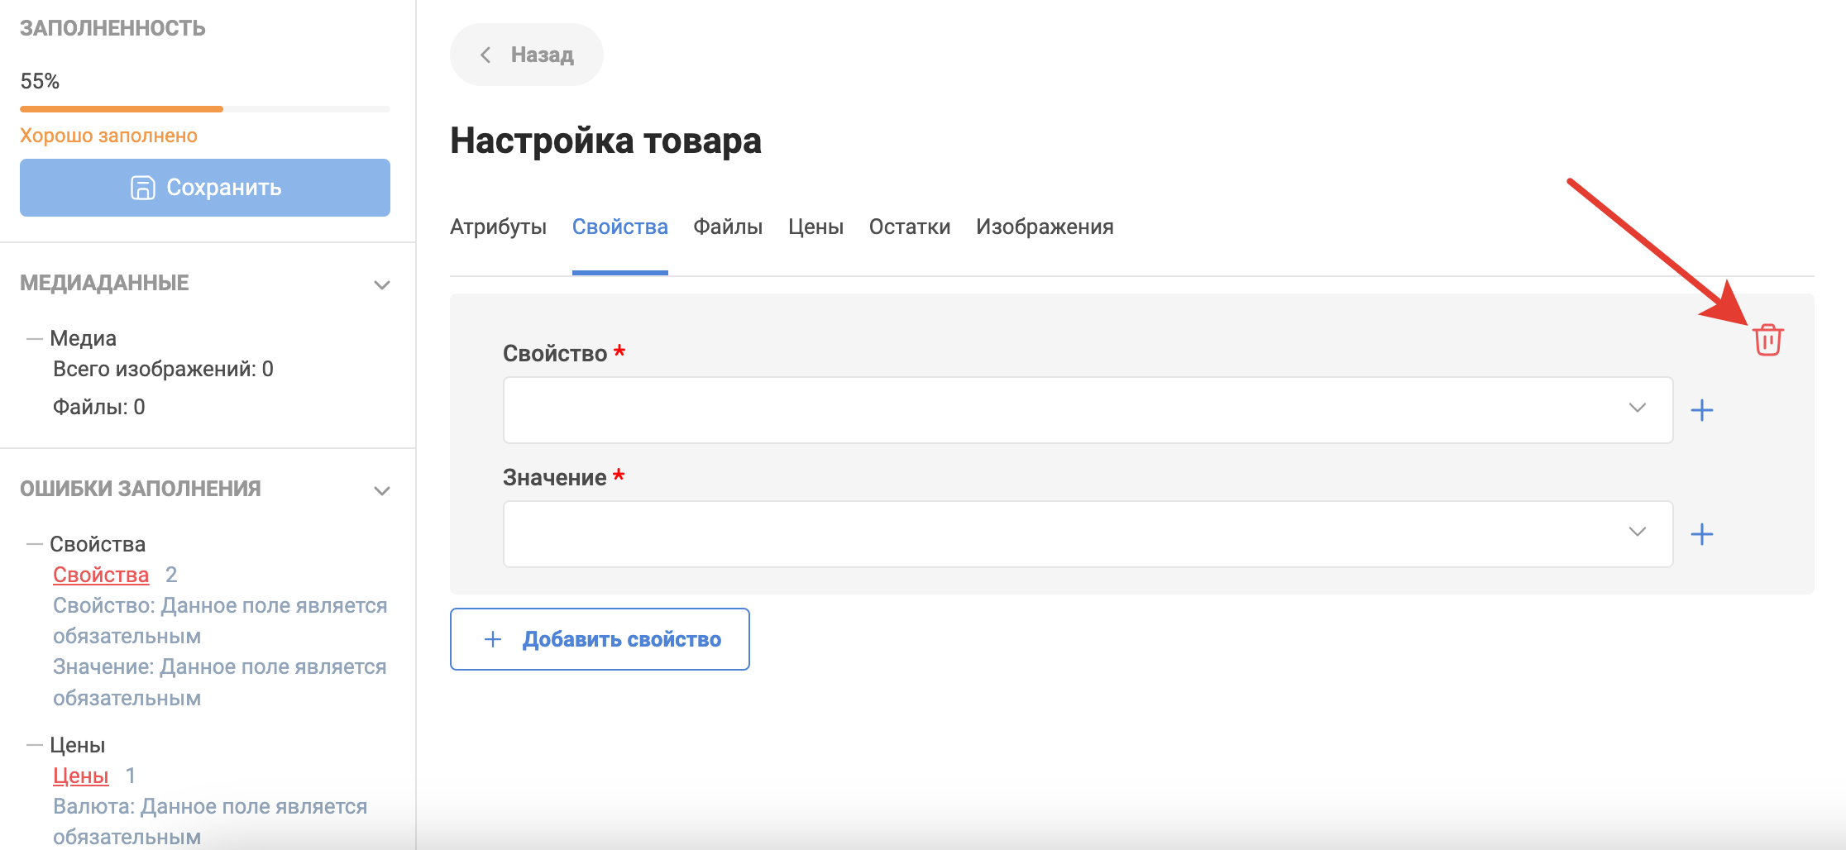Follow the red Цены error link
Viewport: 1846px width, 850px height.
coord(81,776)
